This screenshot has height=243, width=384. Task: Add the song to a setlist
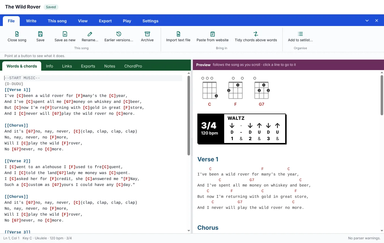point(300,37)
